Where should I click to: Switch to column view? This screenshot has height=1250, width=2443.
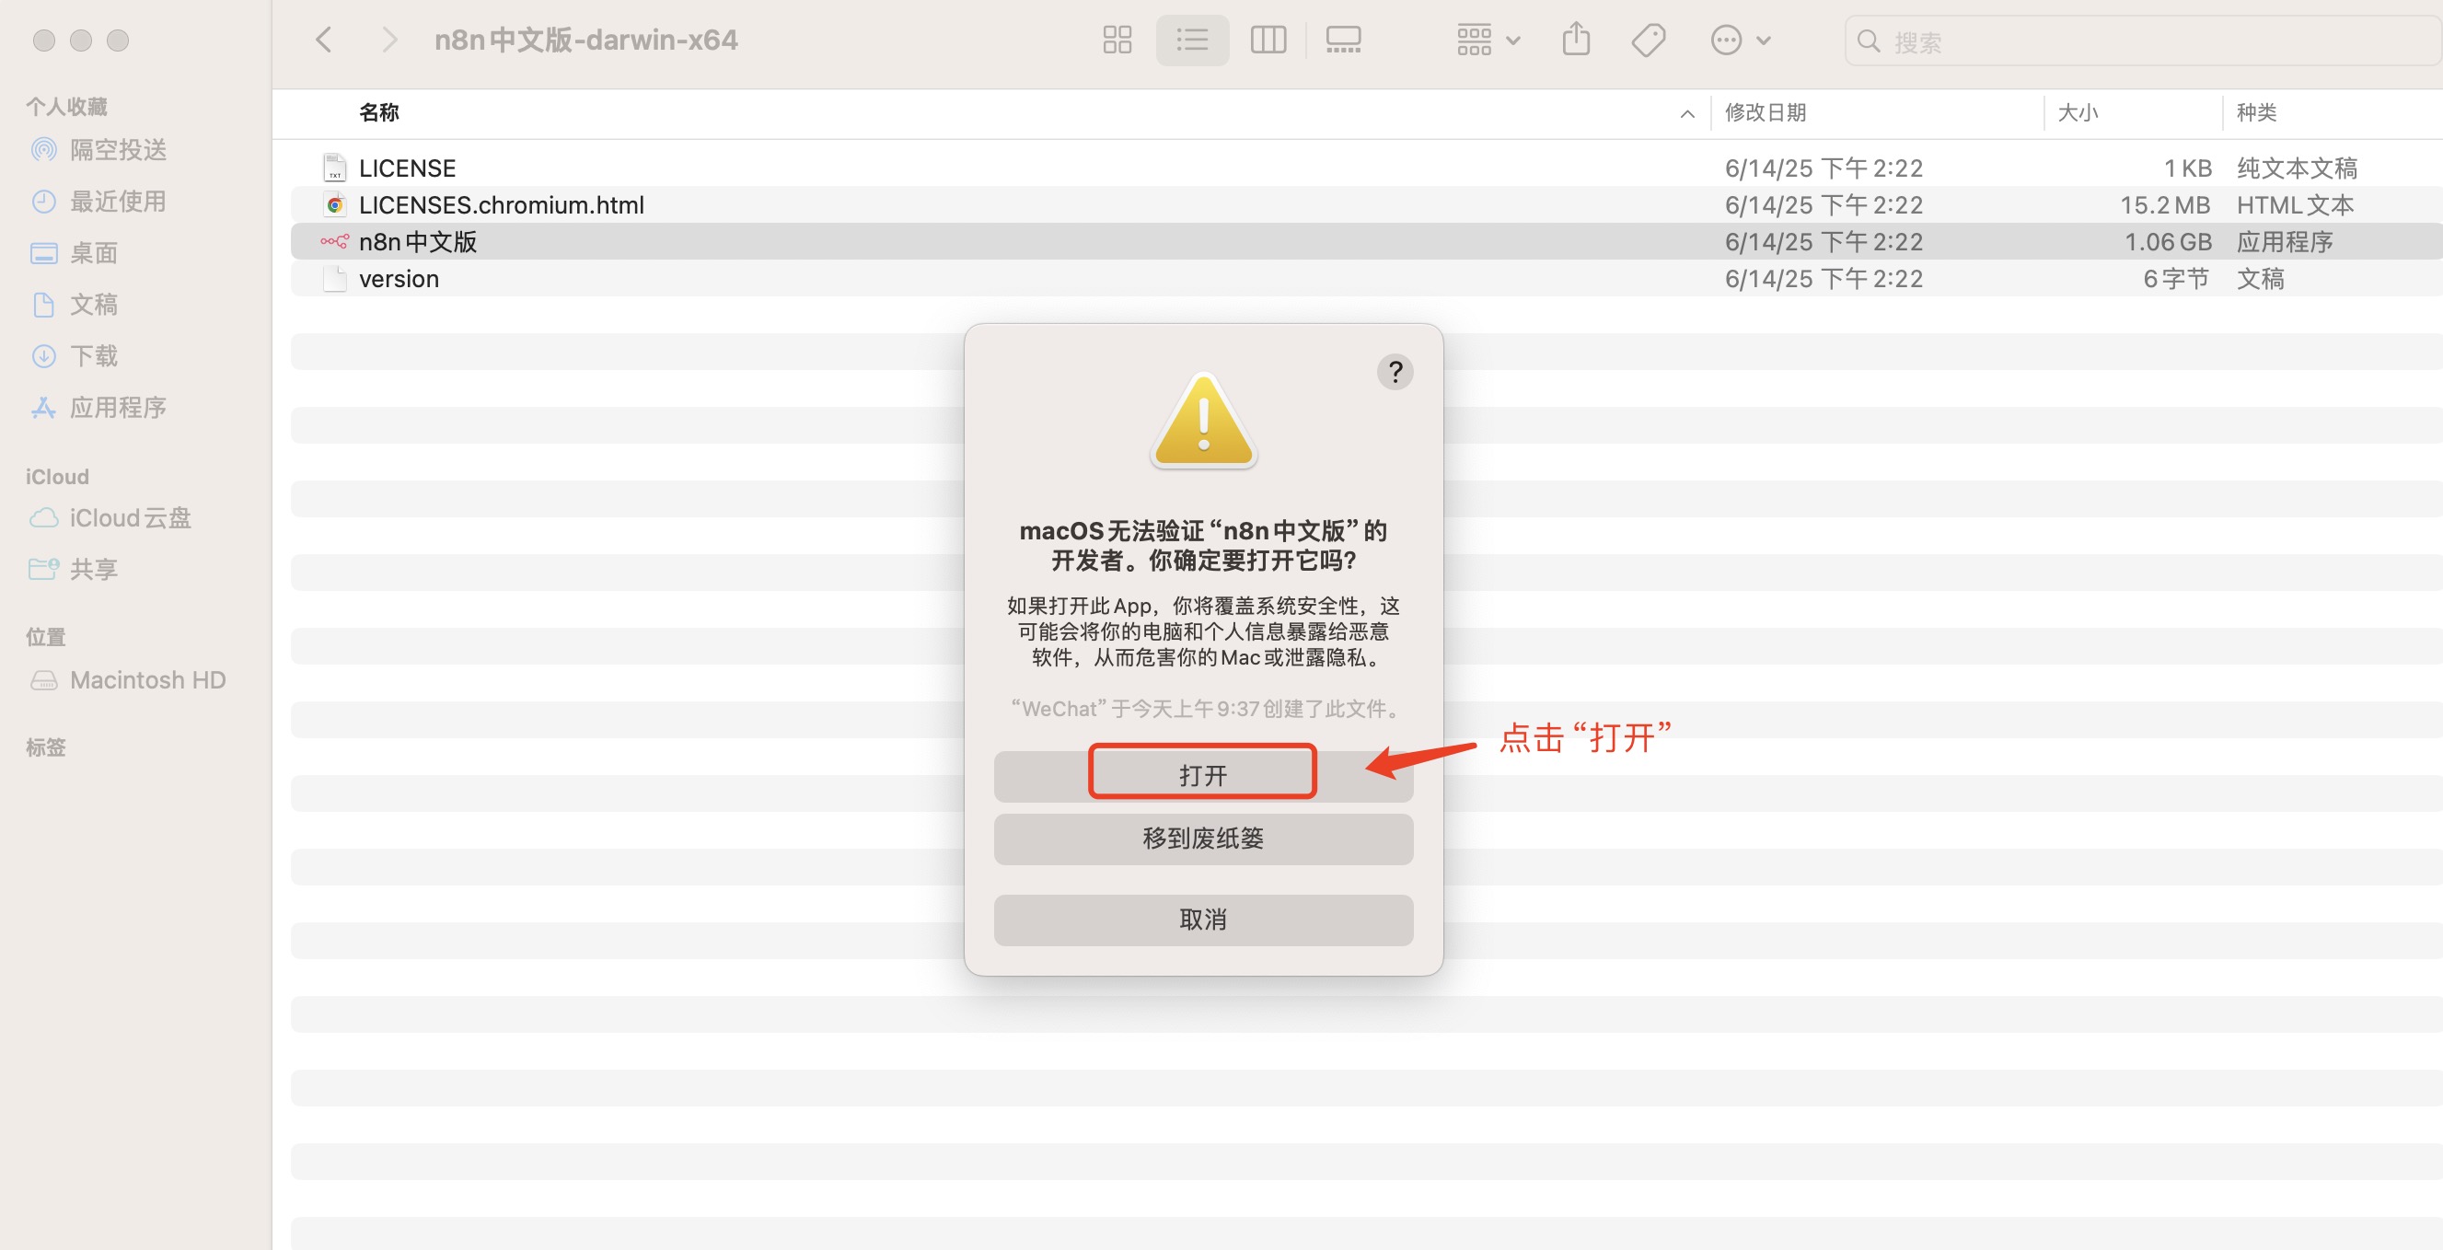click(x=1268, y=40)
